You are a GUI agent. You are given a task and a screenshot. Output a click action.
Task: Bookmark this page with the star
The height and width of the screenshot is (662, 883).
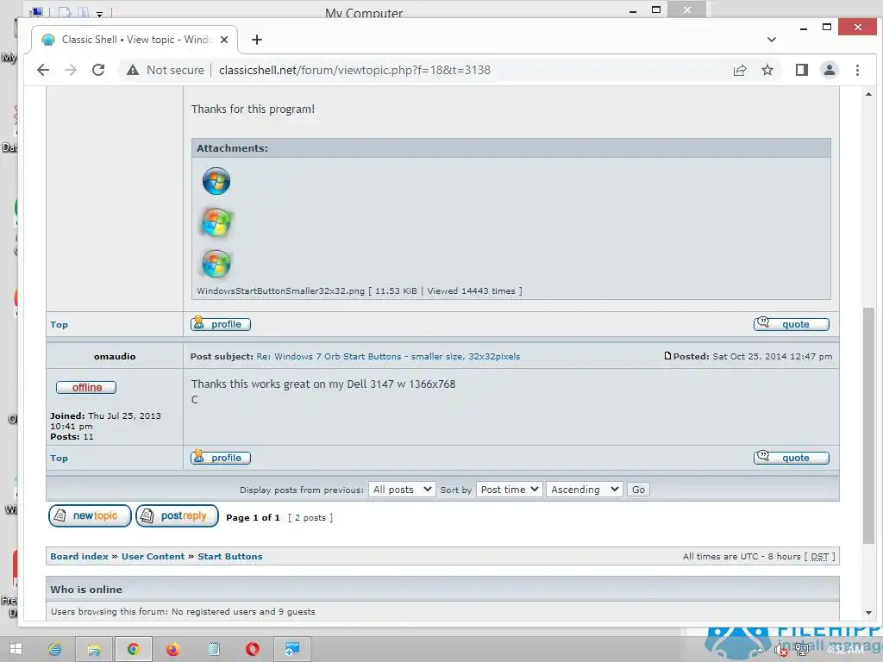point(767,70)
